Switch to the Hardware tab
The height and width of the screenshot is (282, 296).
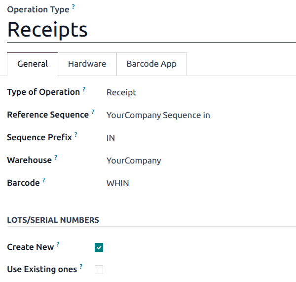[x=87, y=64]
